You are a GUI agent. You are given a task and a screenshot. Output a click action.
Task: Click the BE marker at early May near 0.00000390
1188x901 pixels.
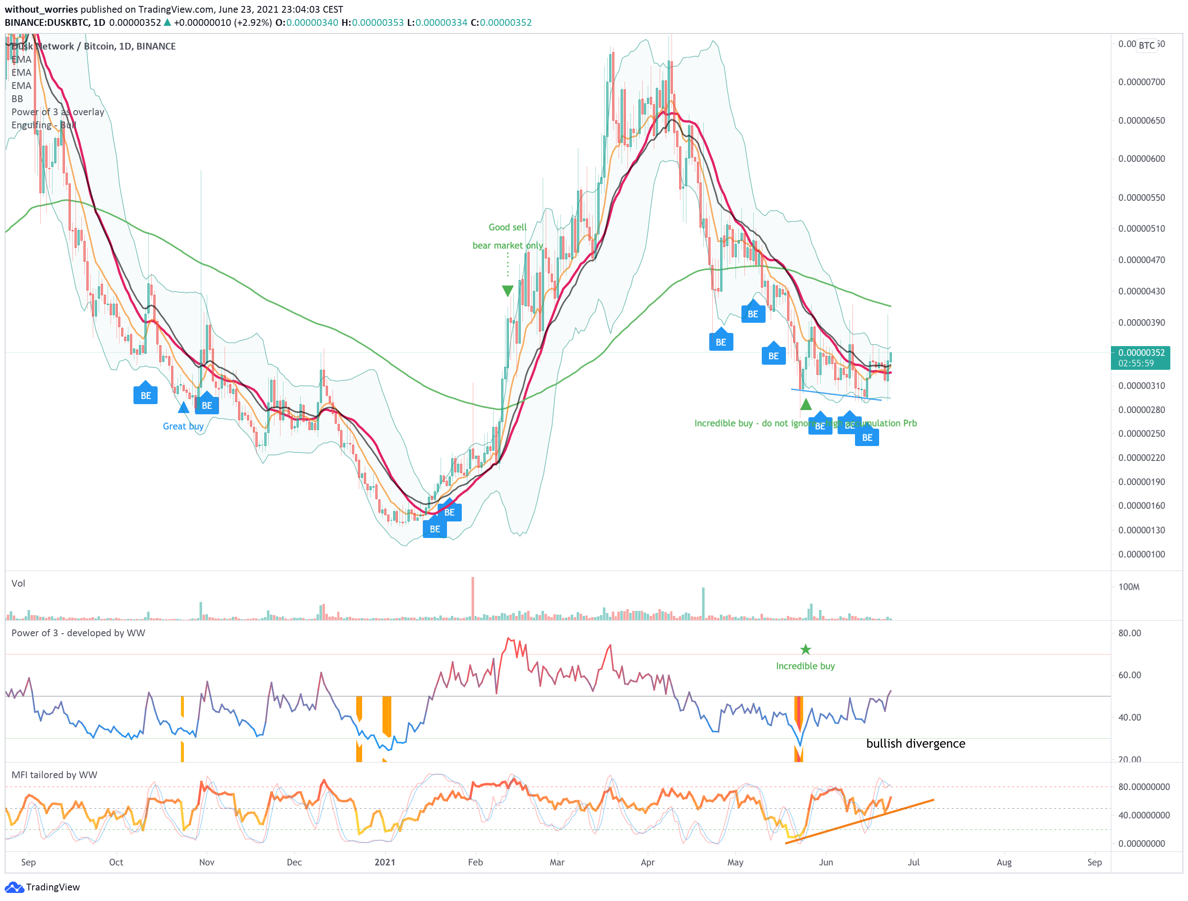coord(753,312)
